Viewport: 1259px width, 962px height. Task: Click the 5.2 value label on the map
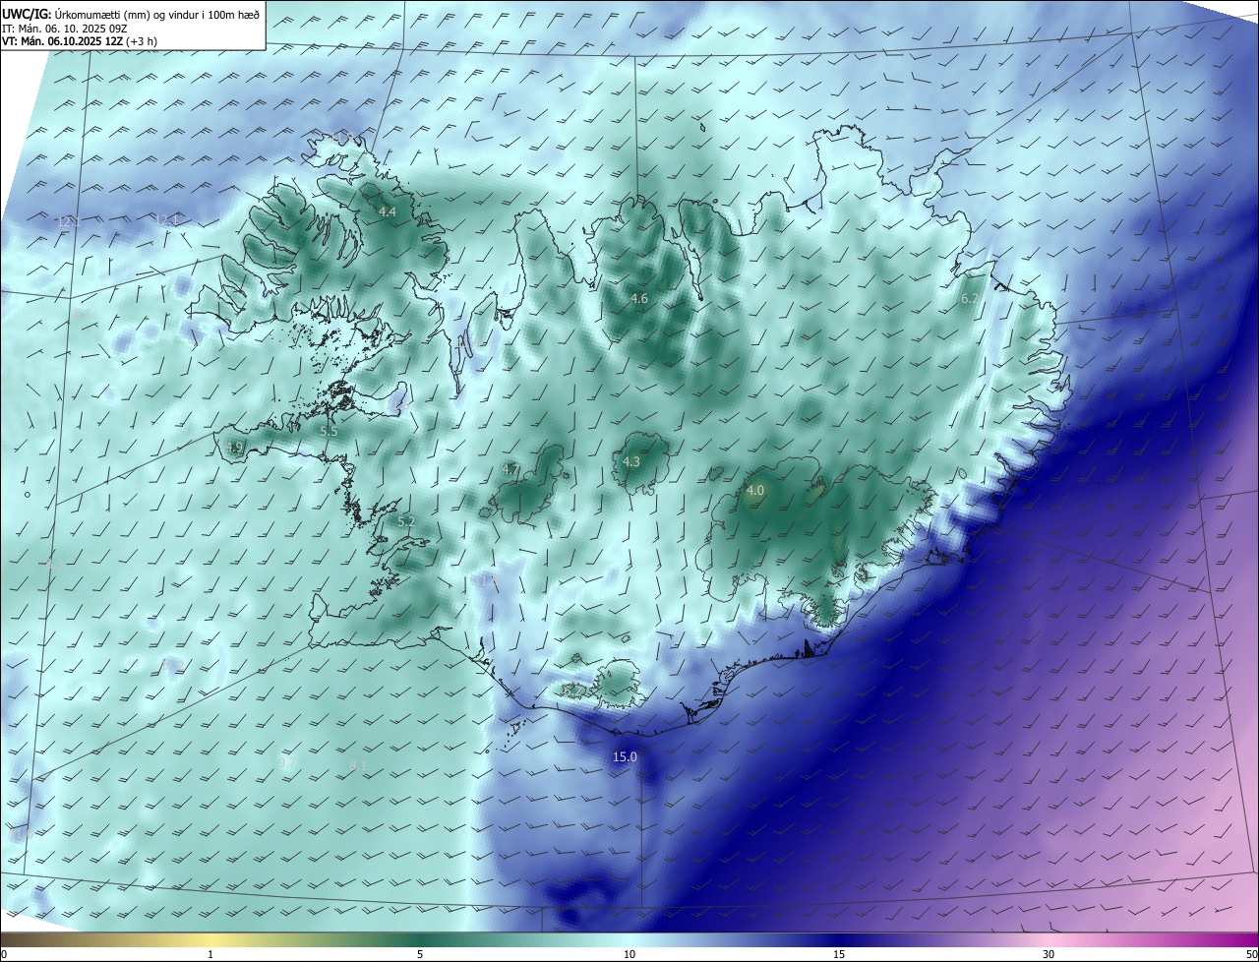click(x=406, y=521)
